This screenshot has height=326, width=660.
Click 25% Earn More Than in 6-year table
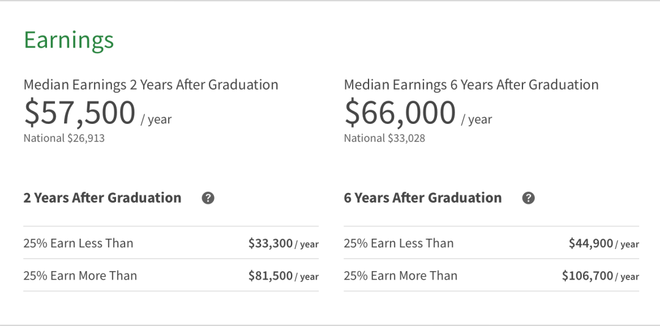coord(401,275)
